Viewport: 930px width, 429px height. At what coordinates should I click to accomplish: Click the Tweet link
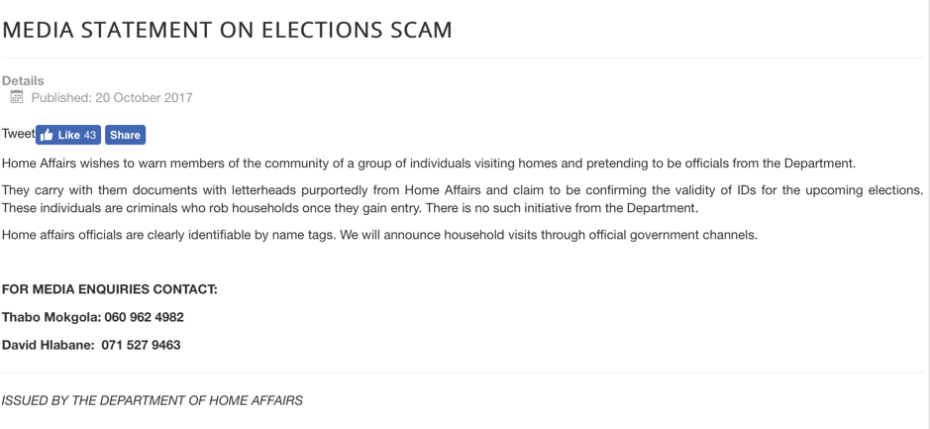(x=18, y=134)
